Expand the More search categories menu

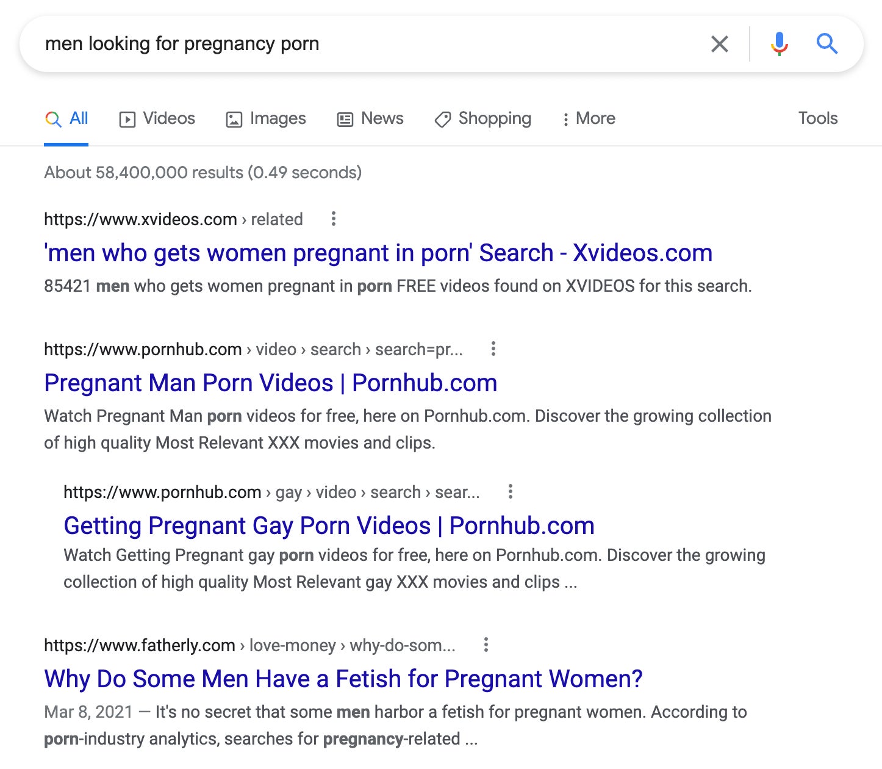(589, 118)
